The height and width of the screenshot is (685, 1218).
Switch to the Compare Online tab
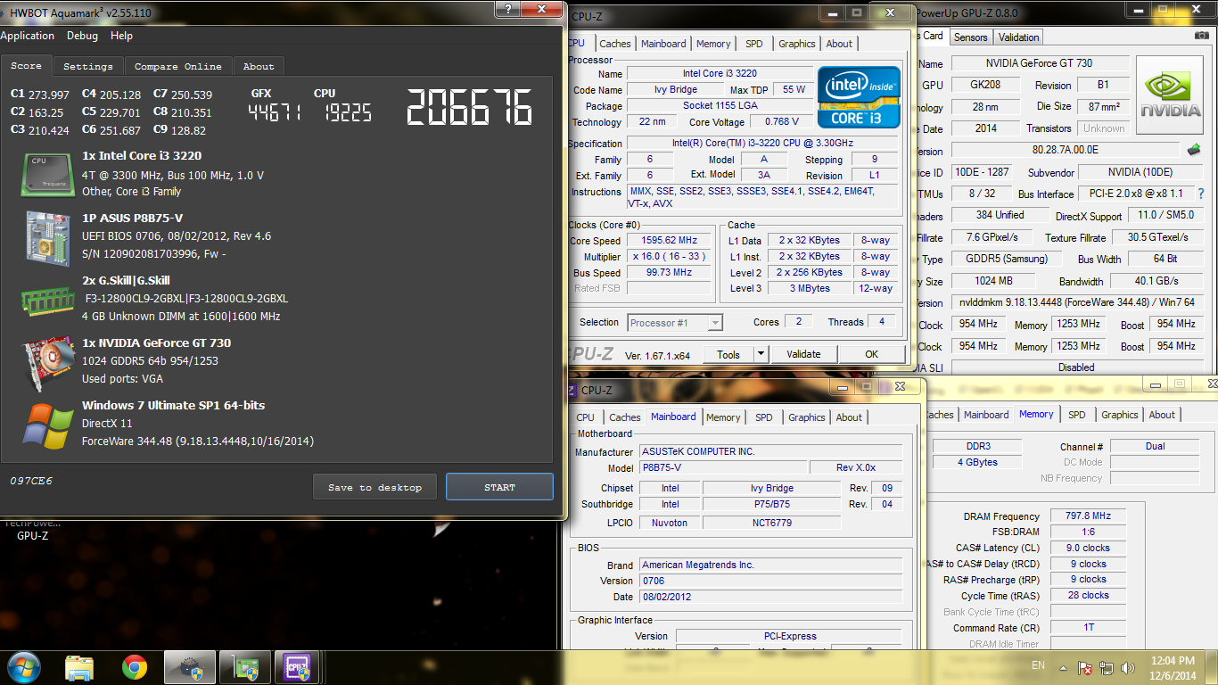click(x=178, y=66)
